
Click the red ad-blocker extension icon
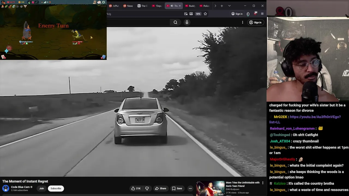pyautogui.click(x=255, y=14)
